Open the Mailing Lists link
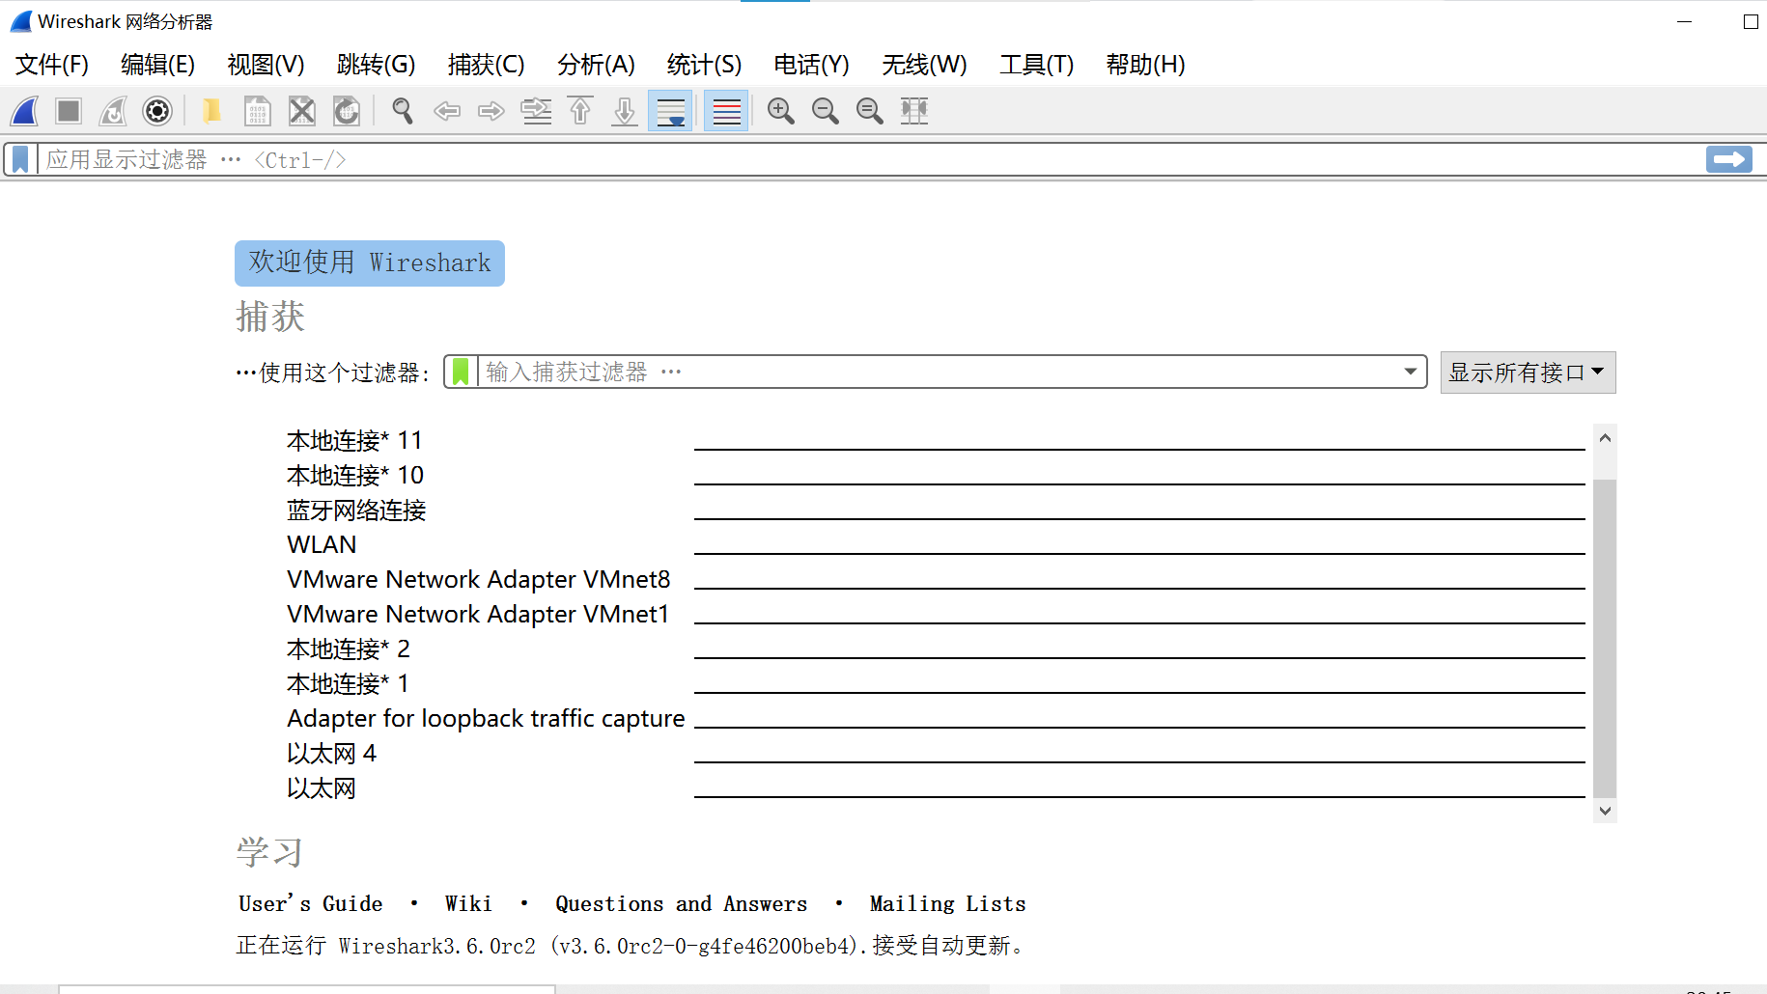The image size is (1767, 994). click(947, 904)
